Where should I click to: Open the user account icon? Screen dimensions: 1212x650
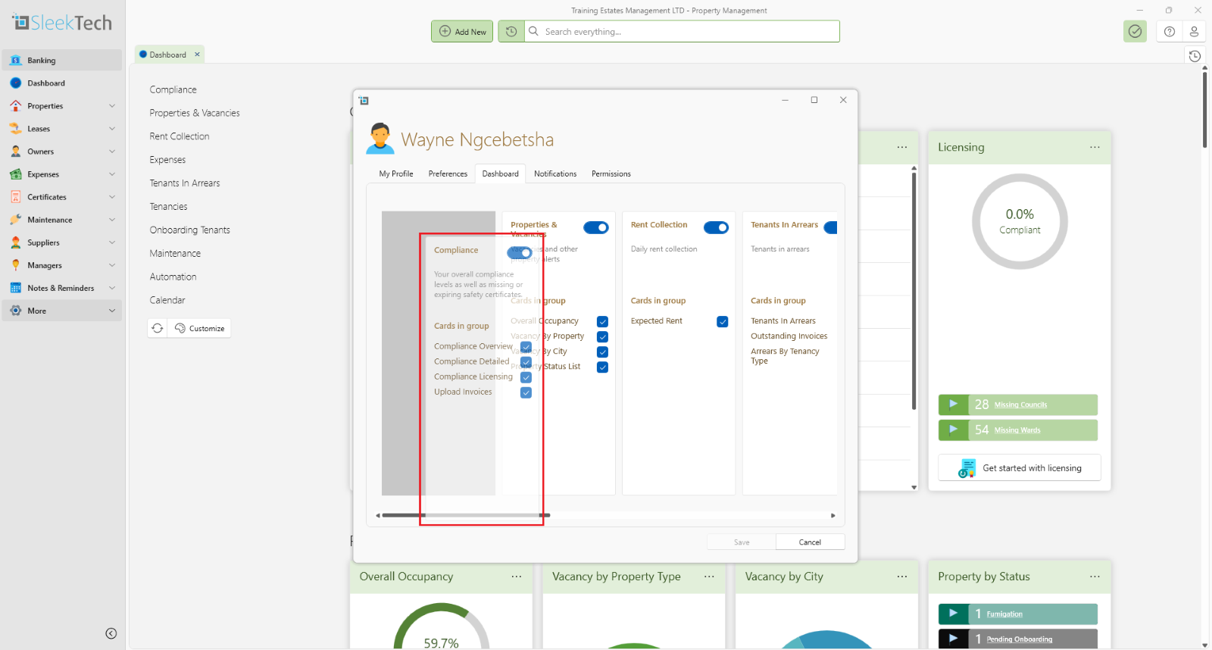pyautogui.click(x=1194, y=31)
